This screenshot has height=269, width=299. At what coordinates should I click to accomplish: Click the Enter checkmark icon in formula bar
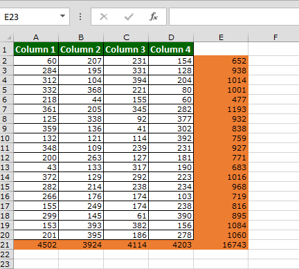[129, 17]
